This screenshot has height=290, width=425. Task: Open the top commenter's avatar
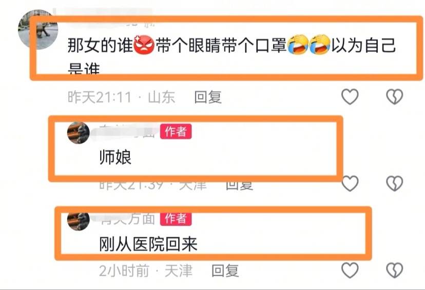click(x=38, y=30)
